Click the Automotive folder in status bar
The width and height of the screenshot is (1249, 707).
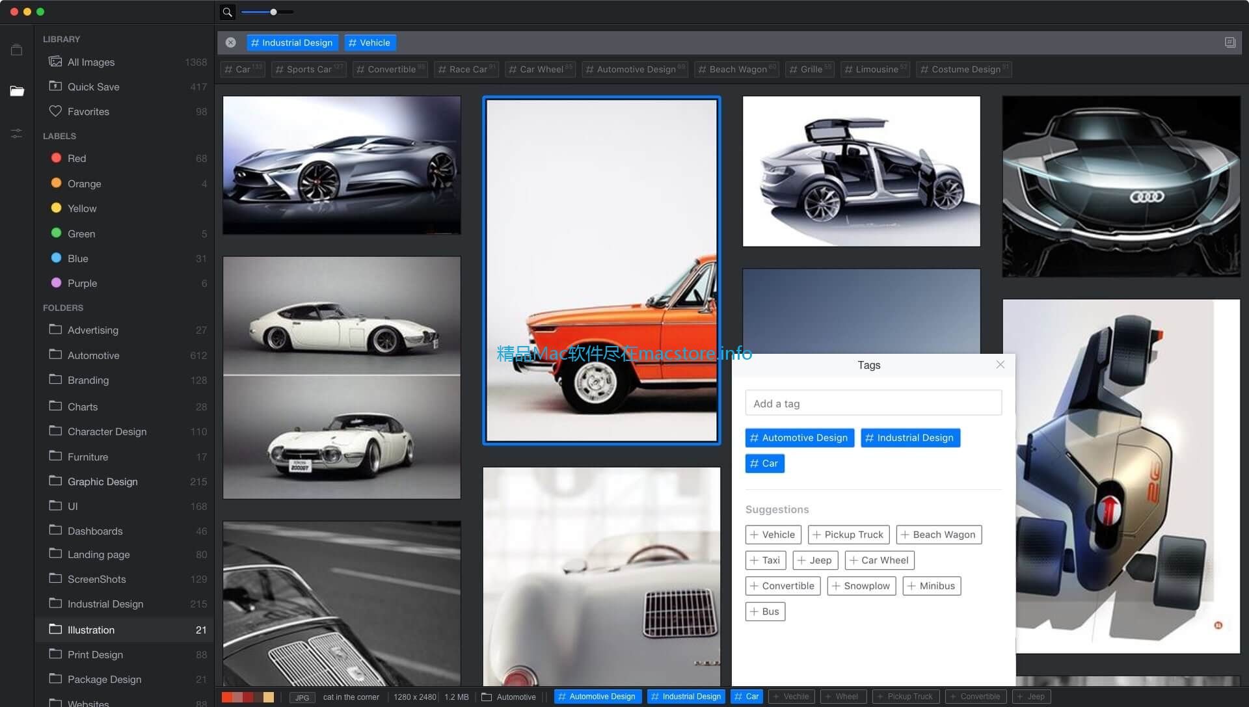[509, 697]
